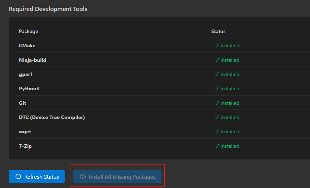Click the green checkmark beside Ninja-build

pyautogui.click(x=217, y=60)
